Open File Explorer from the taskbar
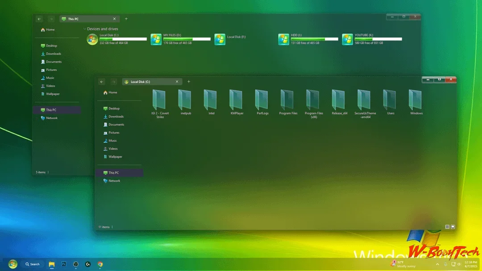Viewport: 482px width, 271px height. 52,264
